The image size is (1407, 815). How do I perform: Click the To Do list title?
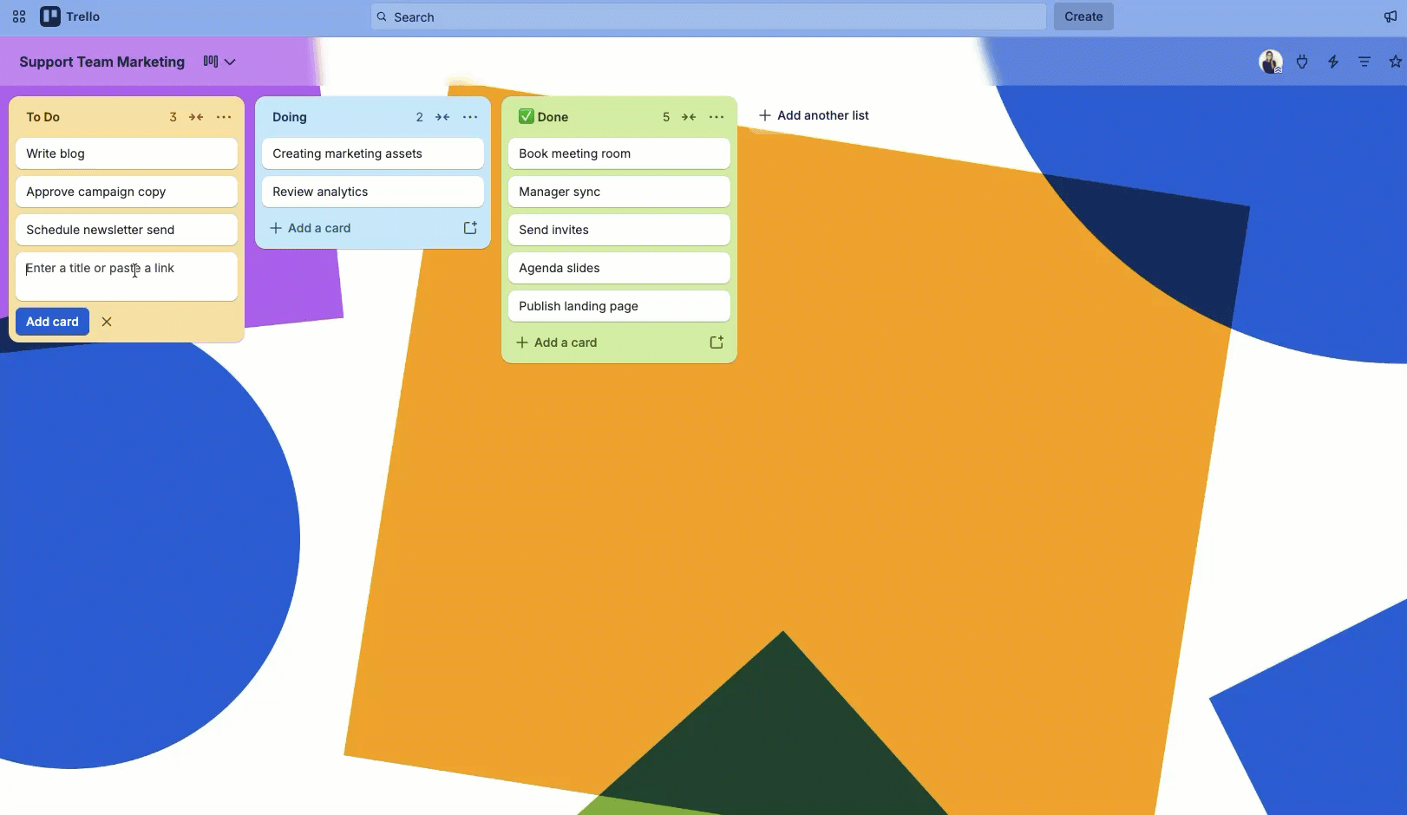43,117
